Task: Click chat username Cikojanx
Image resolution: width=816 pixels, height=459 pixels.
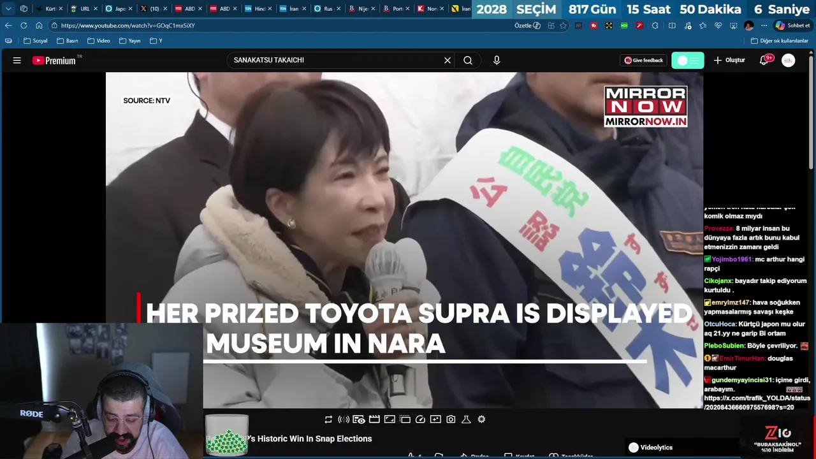Action: (718, 281)
